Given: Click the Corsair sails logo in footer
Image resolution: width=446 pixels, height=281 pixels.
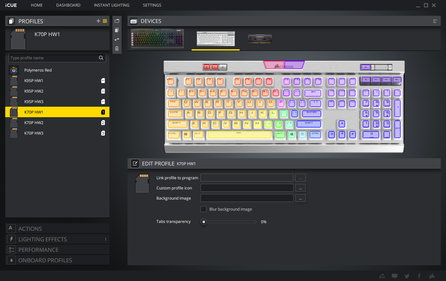Looking at the screenshot, I should 432,276.
